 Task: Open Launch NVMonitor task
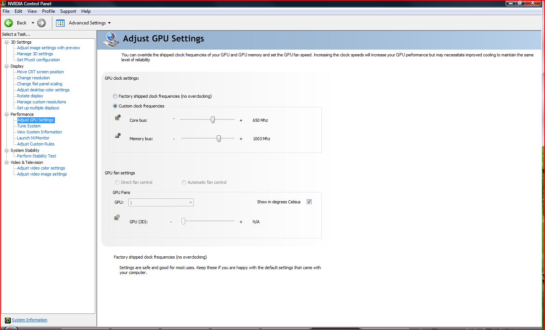click(x=33, y=138)
